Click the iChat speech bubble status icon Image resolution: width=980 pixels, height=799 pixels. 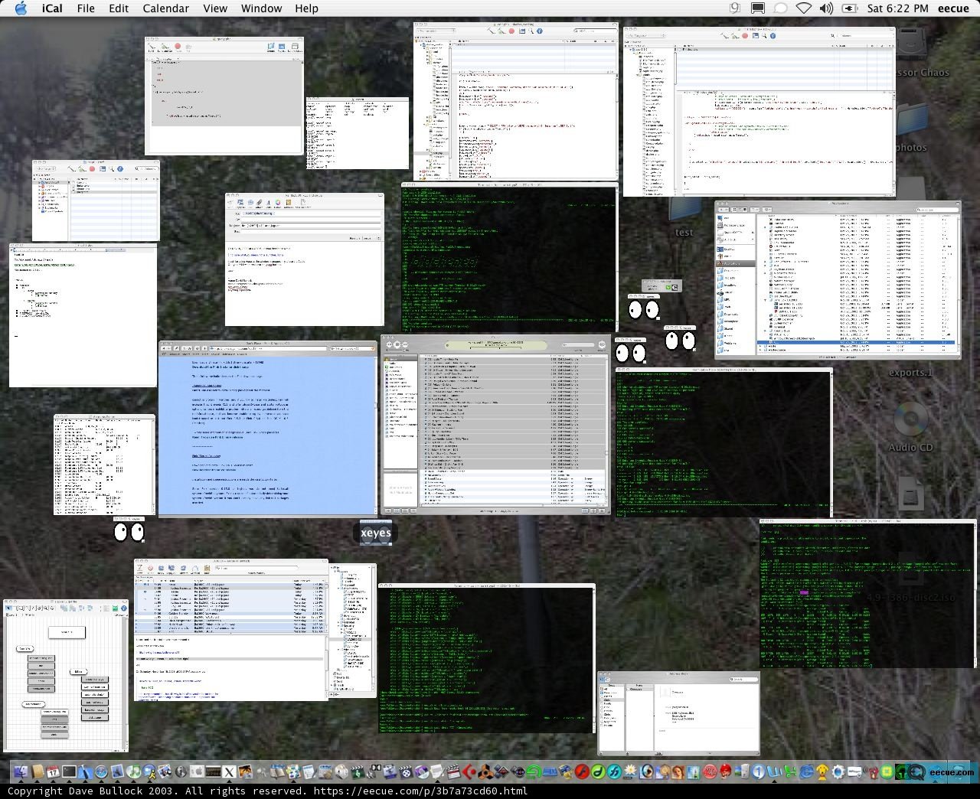780,8
